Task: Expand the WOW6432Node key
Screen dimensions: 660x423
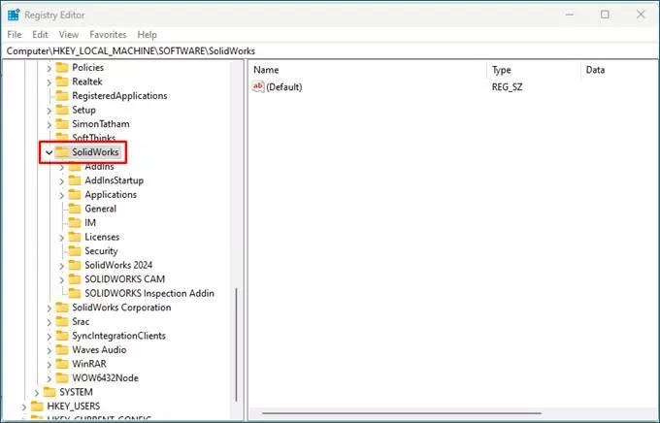Action: (49, 378)
